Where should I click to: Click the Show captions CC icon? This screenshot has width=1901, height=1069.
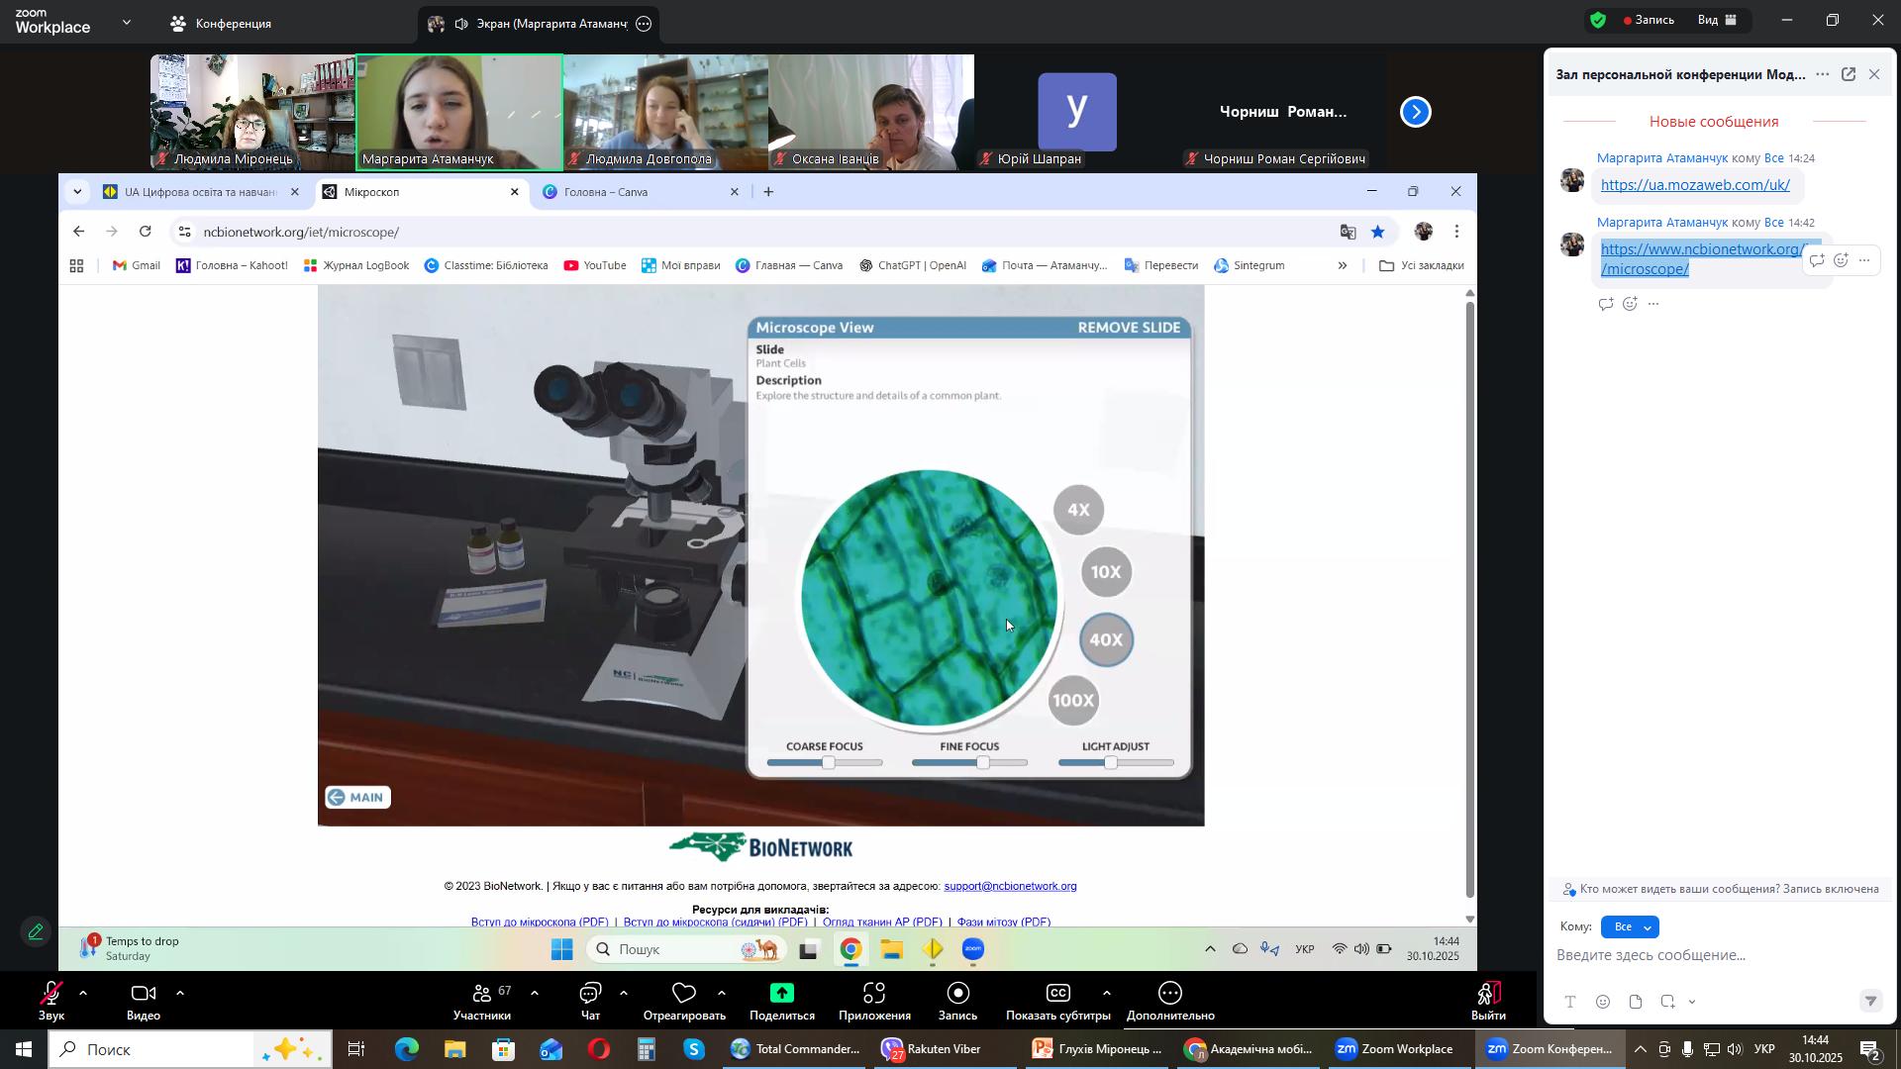1056,994
